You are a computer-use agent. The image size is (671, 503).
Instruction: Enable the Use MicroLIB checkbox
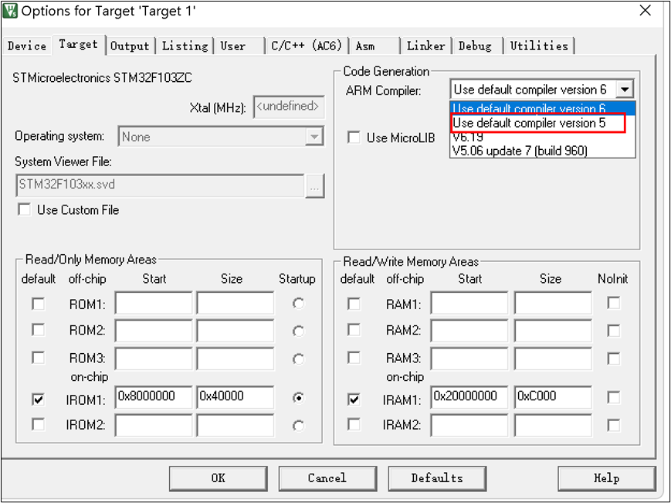point(353,137)
